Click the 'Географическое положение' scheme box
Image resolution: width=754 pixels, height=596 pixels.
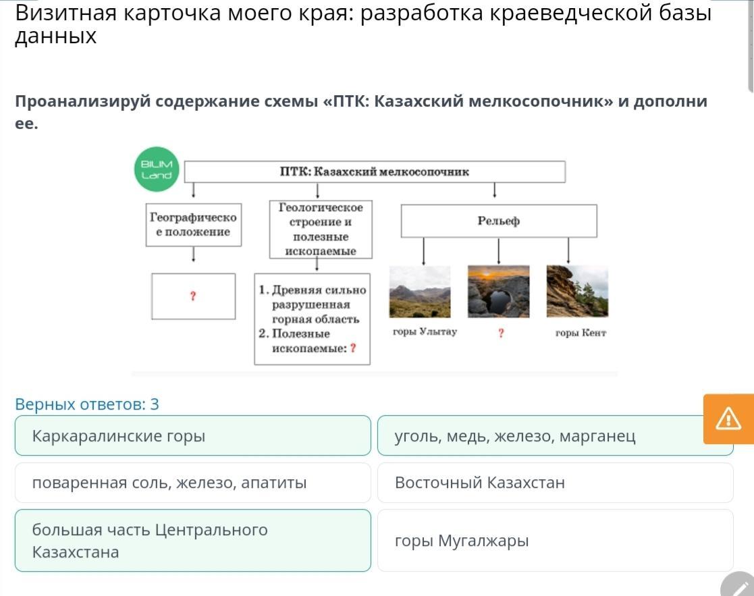click(193, 225)
